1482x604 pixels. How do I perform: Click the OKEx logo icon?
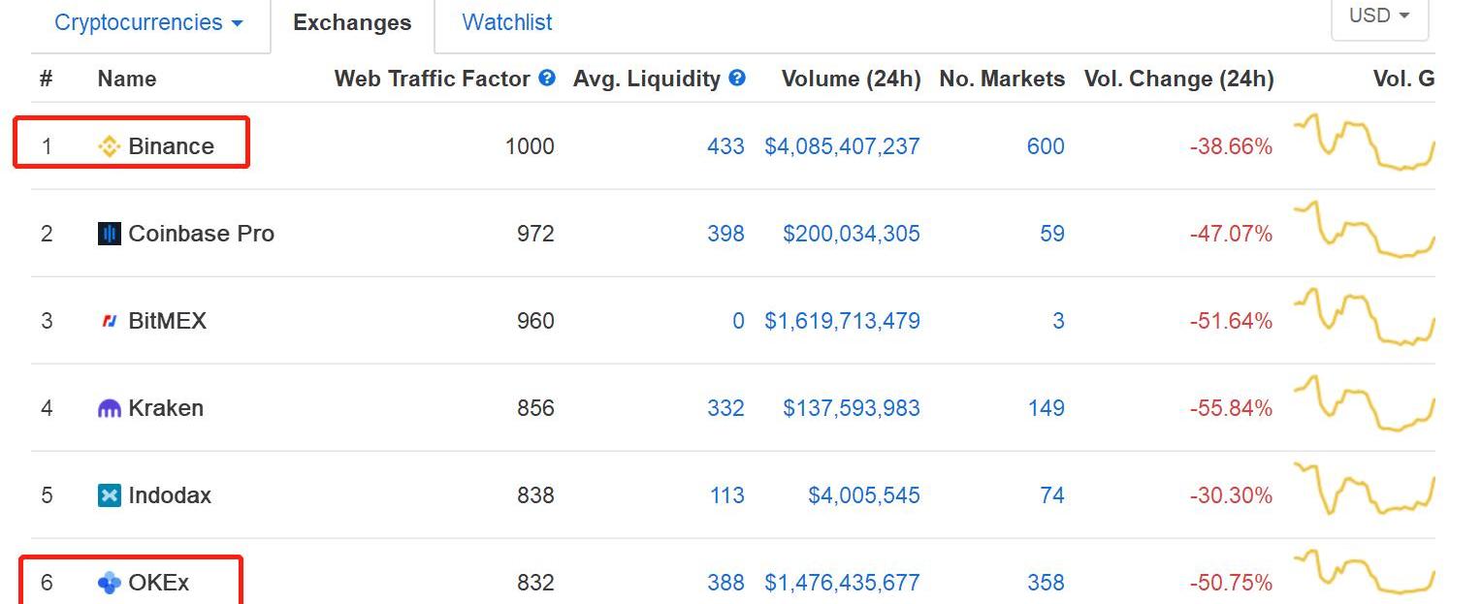110,583
